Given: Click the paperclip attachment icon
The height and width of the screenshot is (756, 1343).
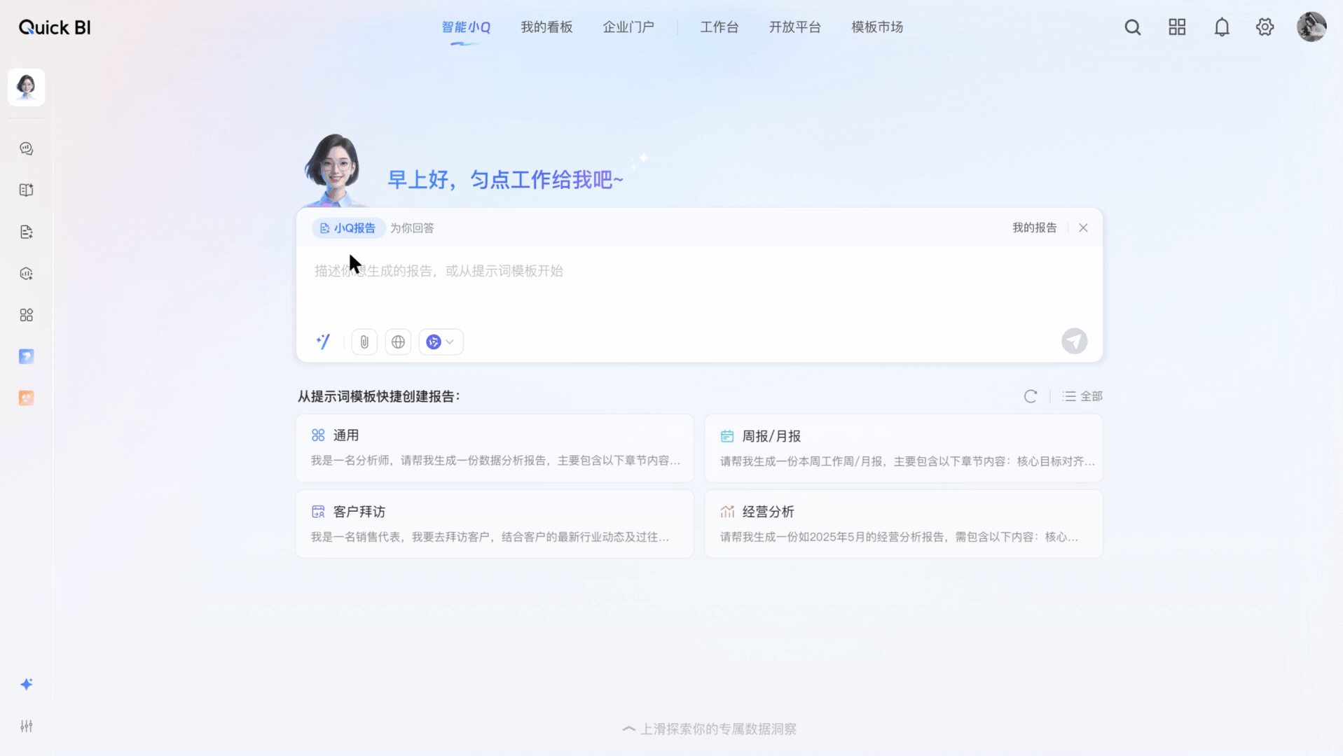Looking at the screenshot, I should click(x=364, y=342).
